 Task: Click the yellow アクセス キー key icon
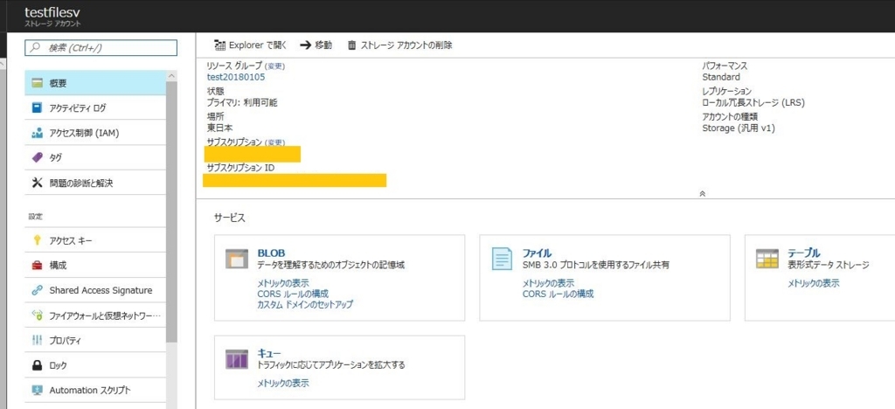pos(38,240)
